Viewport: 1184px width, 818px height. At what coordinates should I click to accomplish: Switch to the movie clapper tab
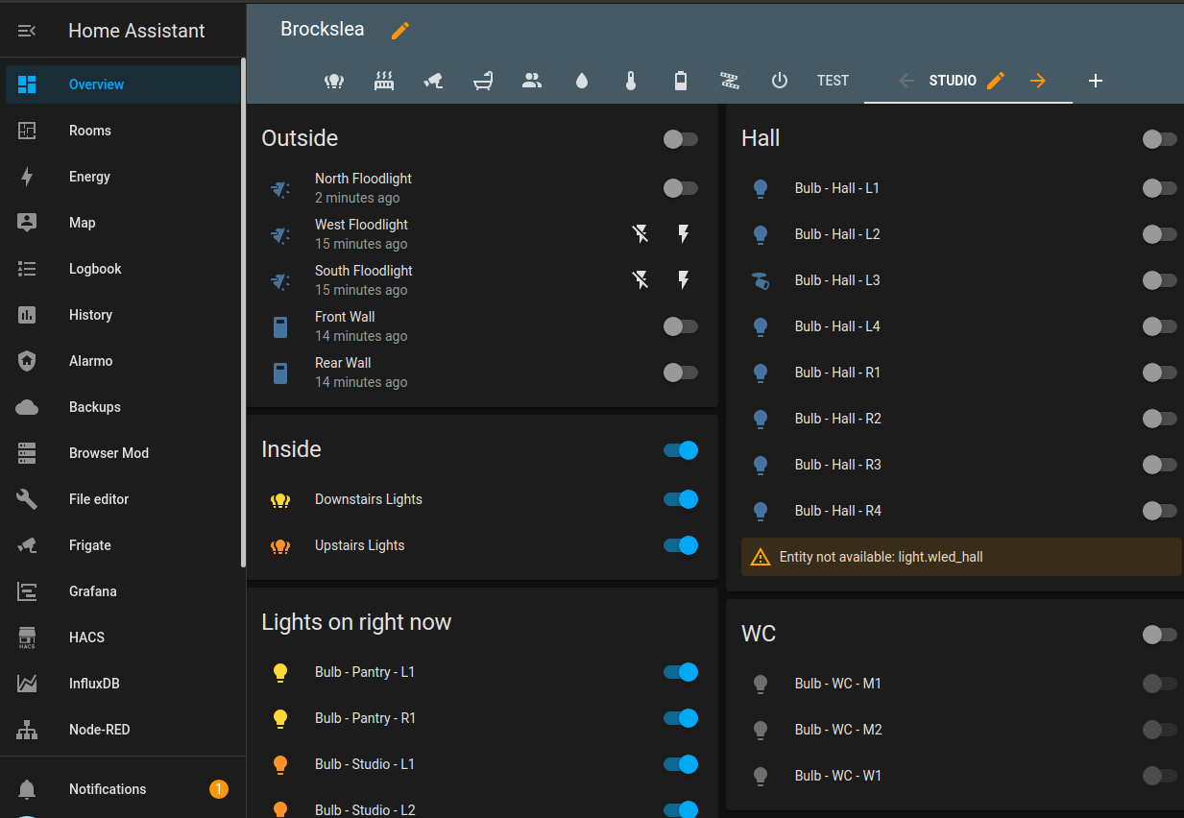(730, 81)
